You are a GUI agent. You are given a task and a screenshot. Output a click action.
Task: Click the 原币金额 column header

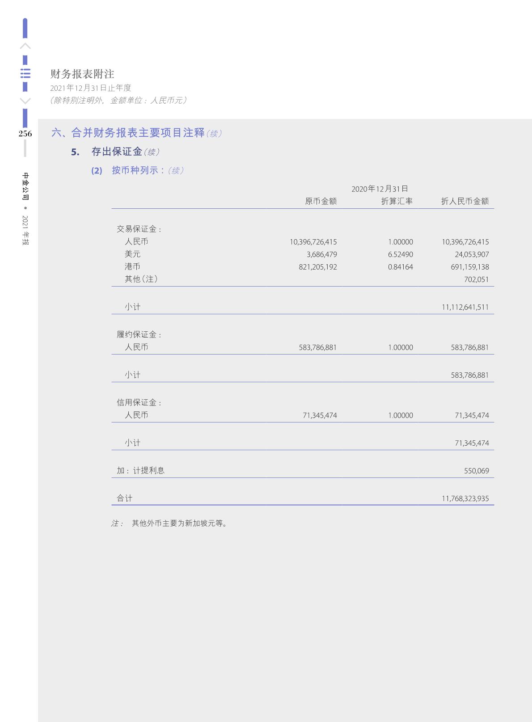321,201
